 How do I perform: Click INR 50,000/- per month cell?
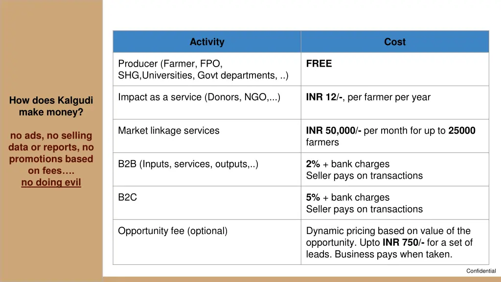395,136
